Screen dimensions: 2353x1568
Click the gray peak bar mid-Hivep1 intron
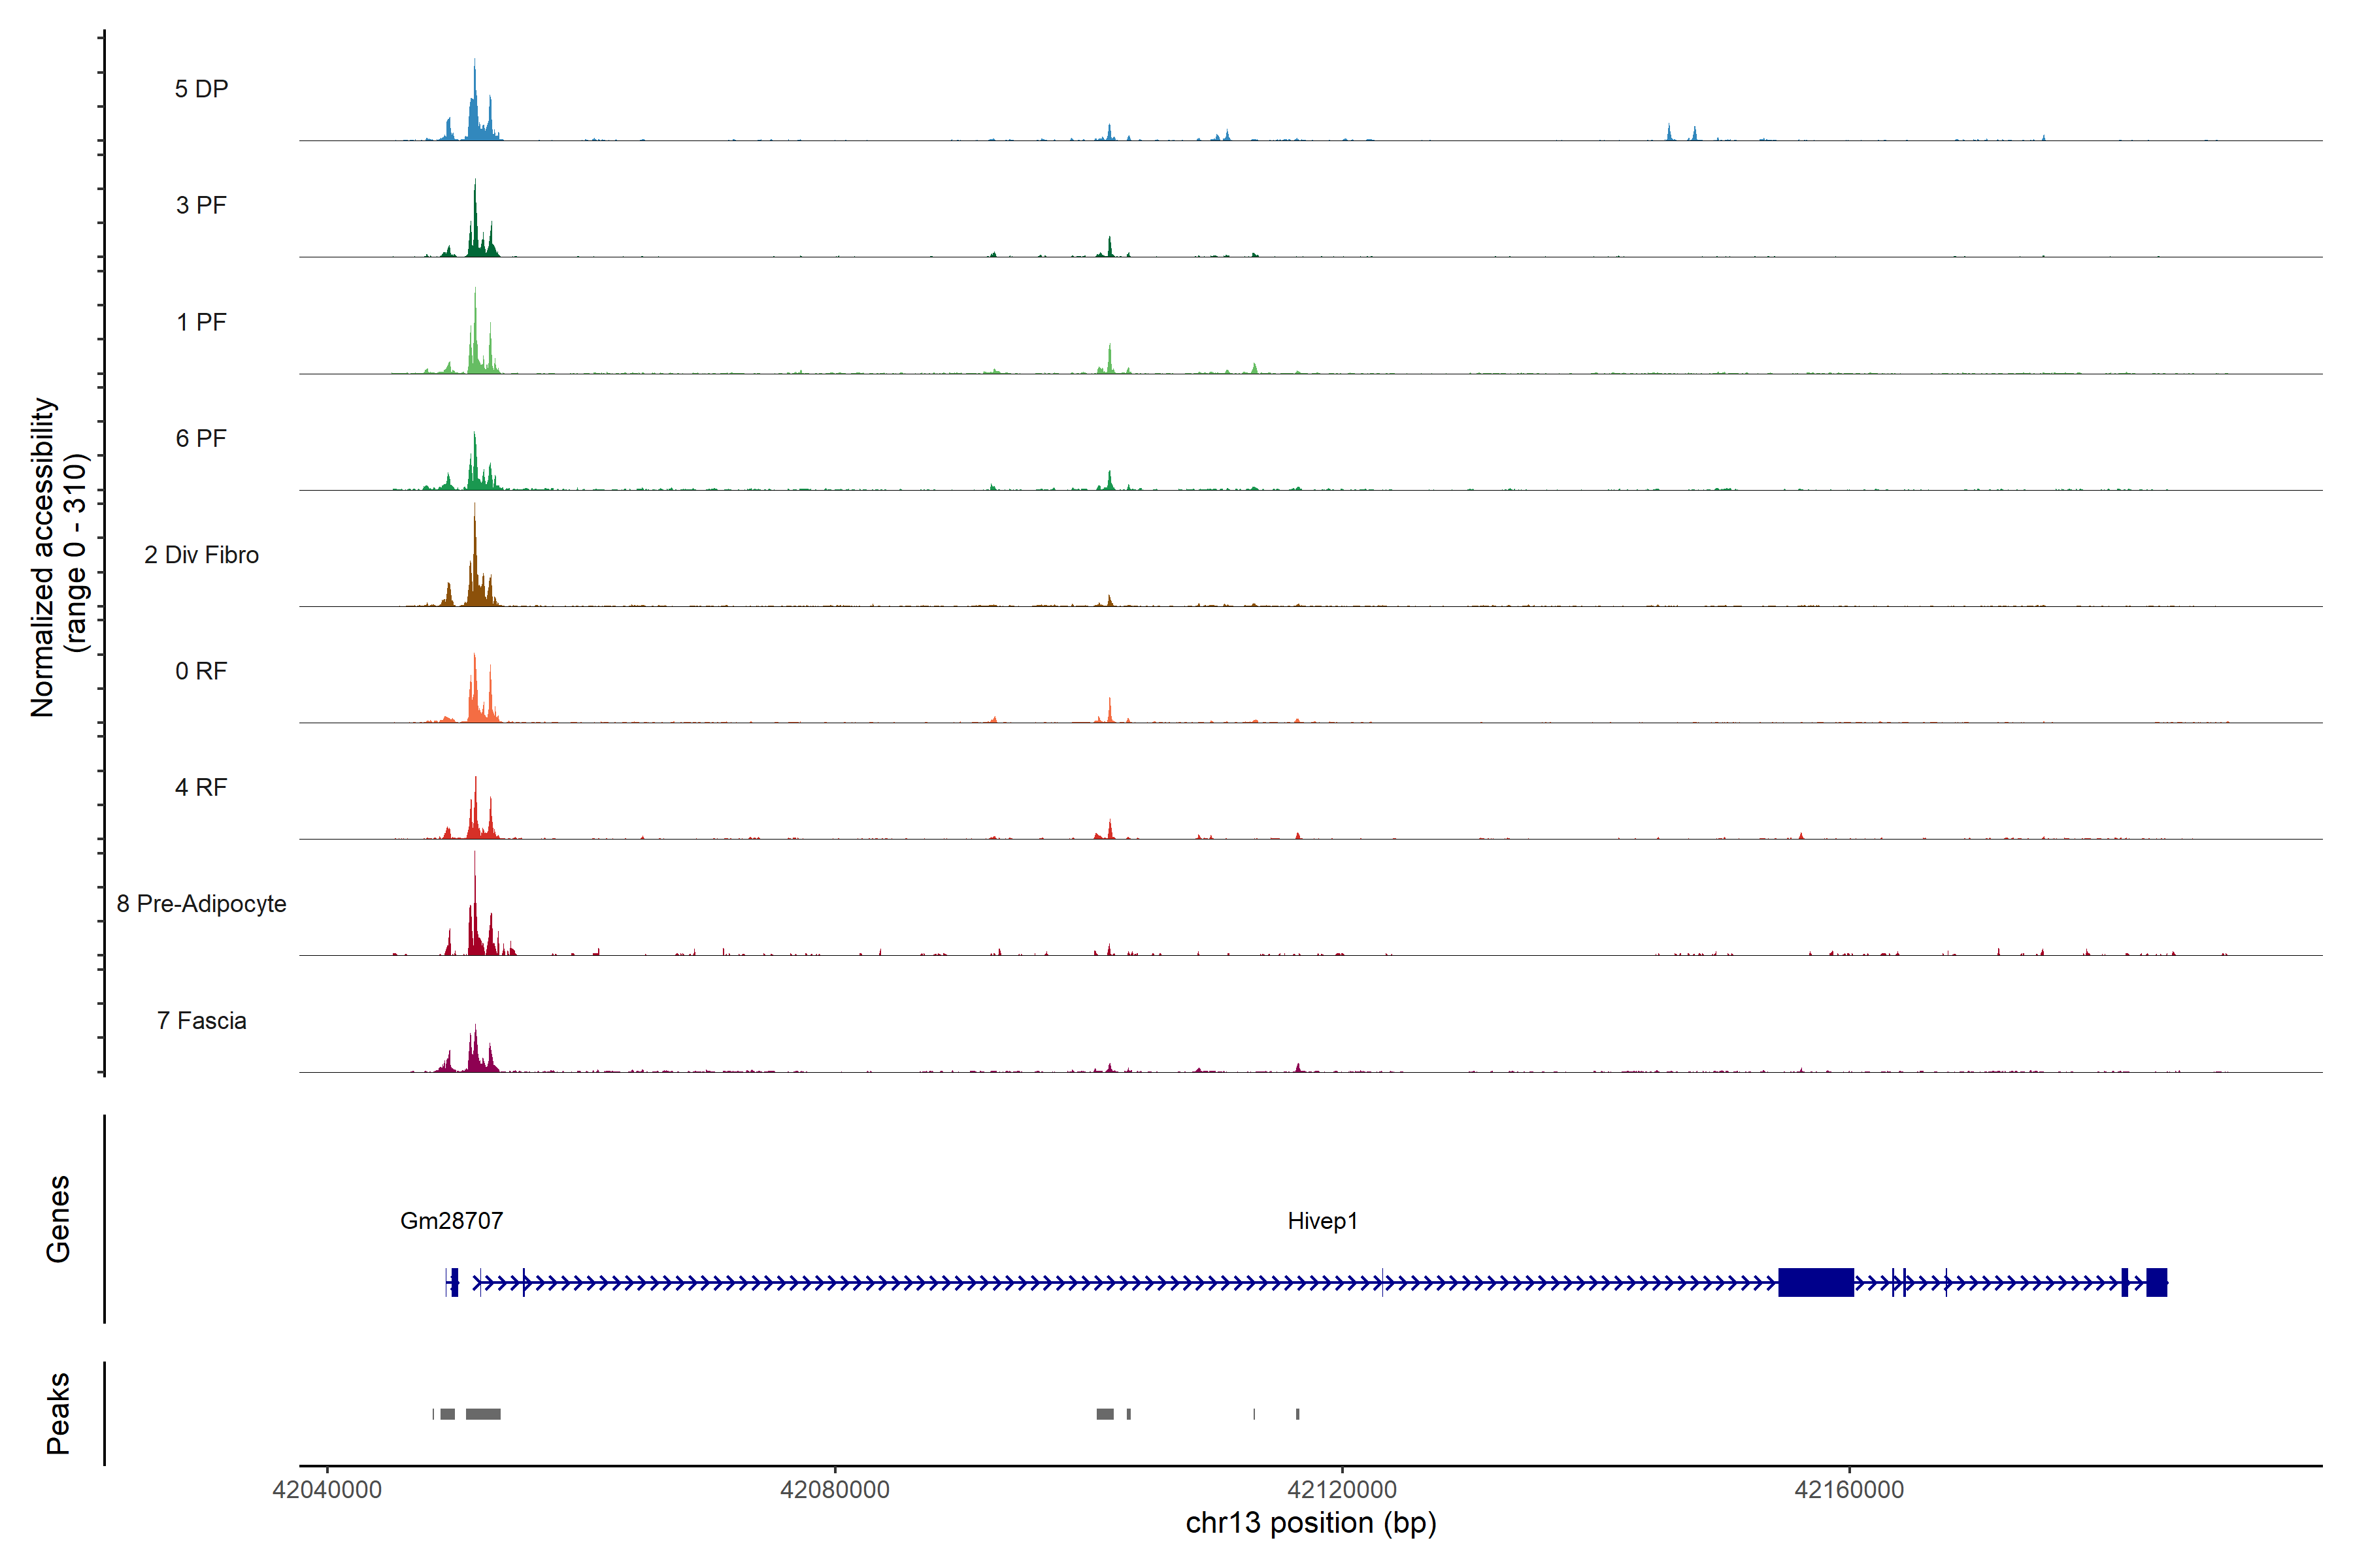(x=1105, y=1414)
